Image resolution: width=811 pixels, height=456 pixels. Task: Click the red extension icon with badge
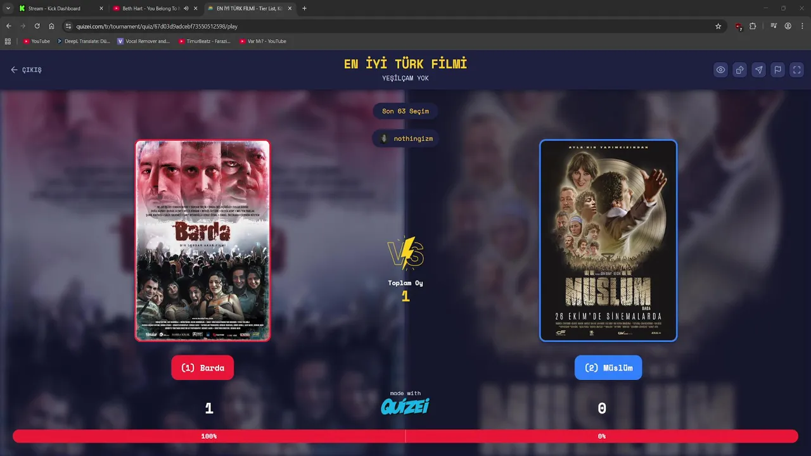(739, 27)
